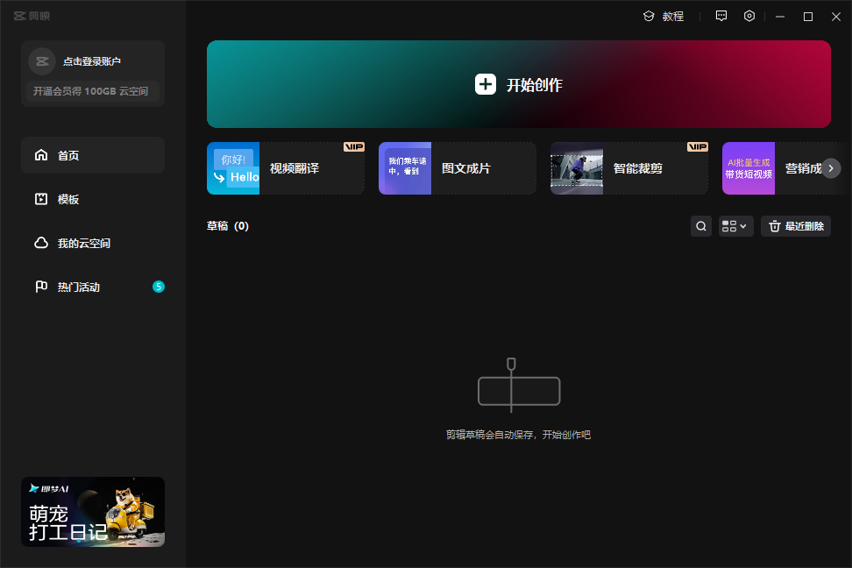Click the 剪映 logo in the title bar
This screenshot has width=852, height=568.
(x=32, y=16)
